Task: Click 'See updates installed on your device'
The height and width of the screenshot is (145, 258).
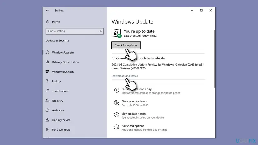Action: [x=142, y=118]
